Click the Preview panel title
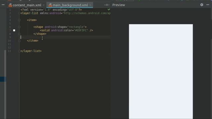212x119 pixels. (119, 5)
